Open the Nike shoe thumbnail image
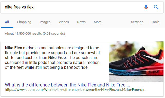 tap(136, 62)
